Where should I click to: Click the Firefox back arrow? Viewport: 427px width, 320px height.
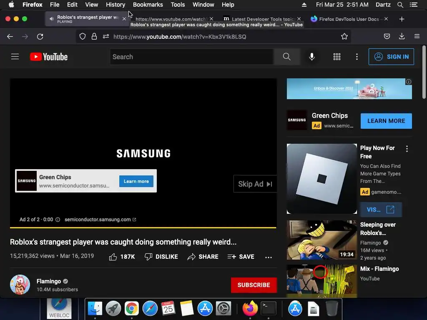(10, 37)
